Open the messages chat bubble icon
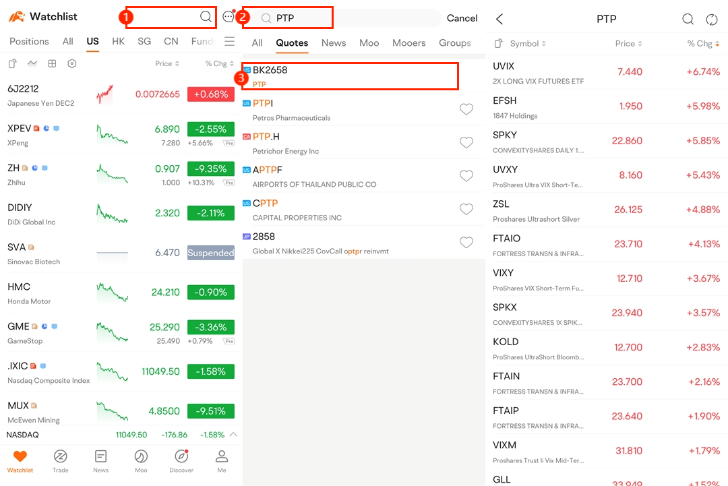 tap(229, 17)
